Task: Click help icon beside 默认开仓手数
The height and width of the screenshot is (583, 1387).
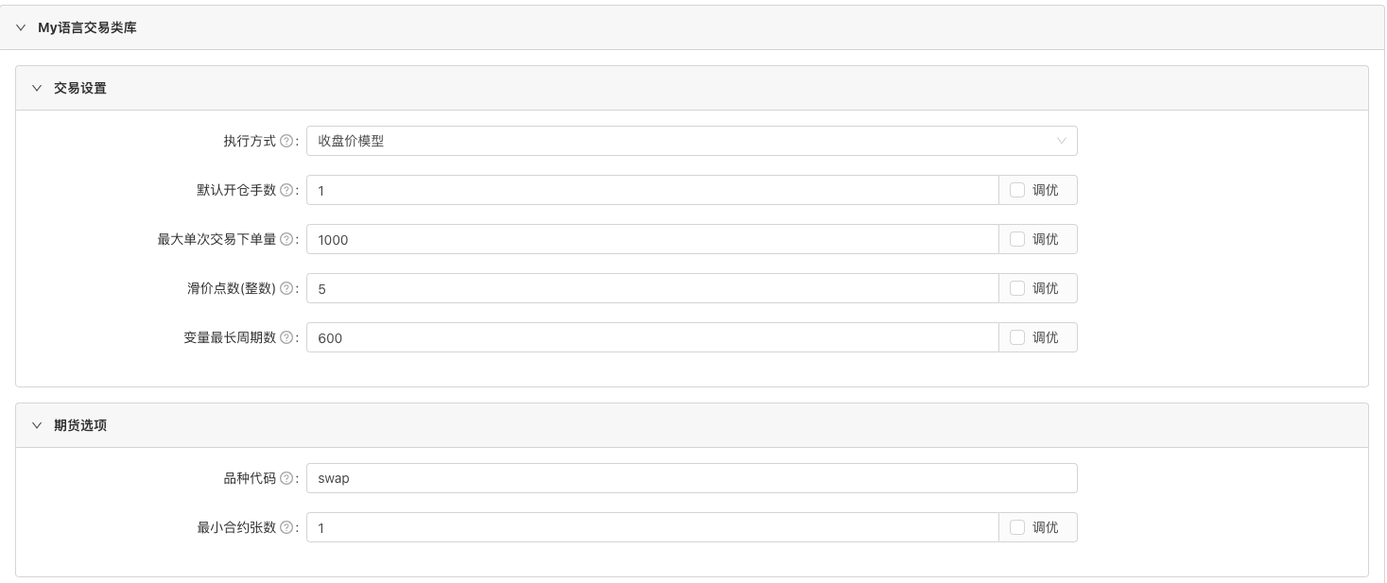Action: click(286, 190)
